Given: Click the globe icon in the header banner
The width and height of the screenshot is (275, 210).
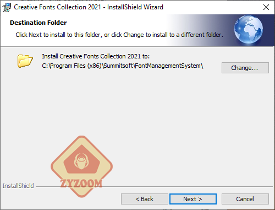Looking at the screenshot, I should (249, 30).
